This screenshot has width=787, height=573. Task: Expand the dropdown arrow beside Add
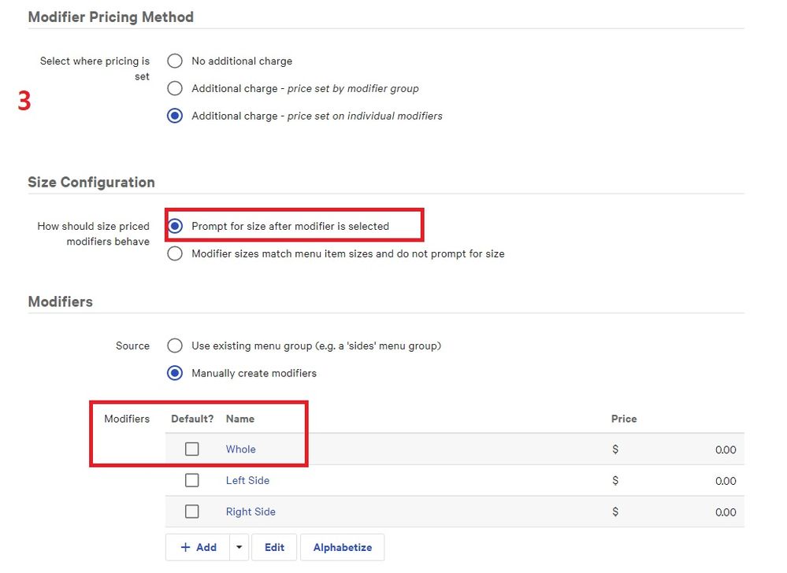(x=239, y=547)
